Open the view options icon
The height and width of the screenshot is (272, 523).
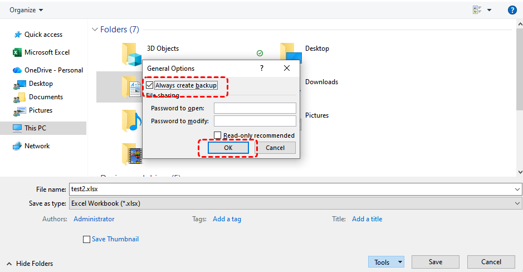477,10
